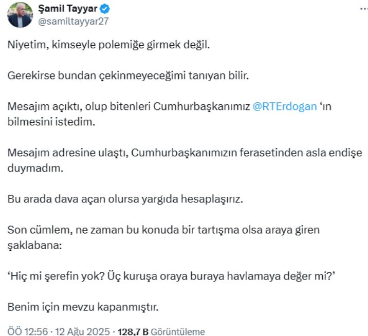368x336 pixels.
Task: Click the sentence "Gerekirse bundan çekinmeyeceğimi tanıyan bilir"
Action: pyautogui.click(x=128, y=76)
